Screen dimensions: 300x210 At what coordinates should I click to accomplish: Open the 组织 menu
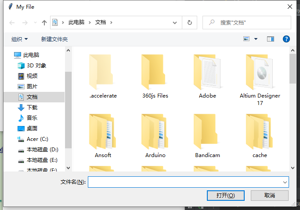pos(19,39)
